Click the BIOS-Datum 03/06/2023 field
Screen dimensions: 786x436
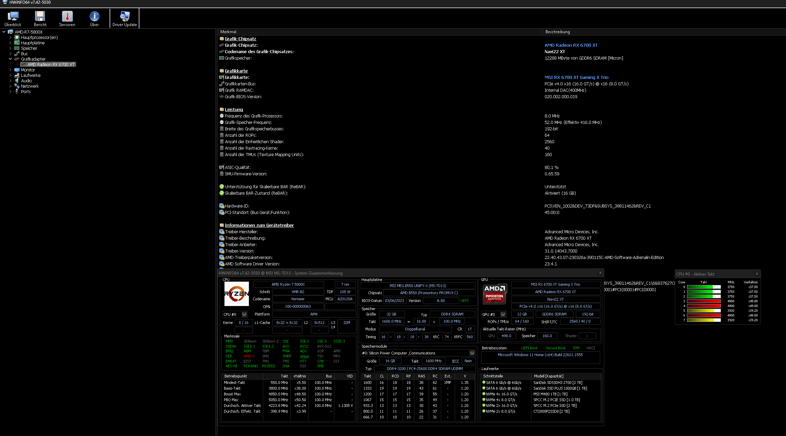(x=394, y=301)
